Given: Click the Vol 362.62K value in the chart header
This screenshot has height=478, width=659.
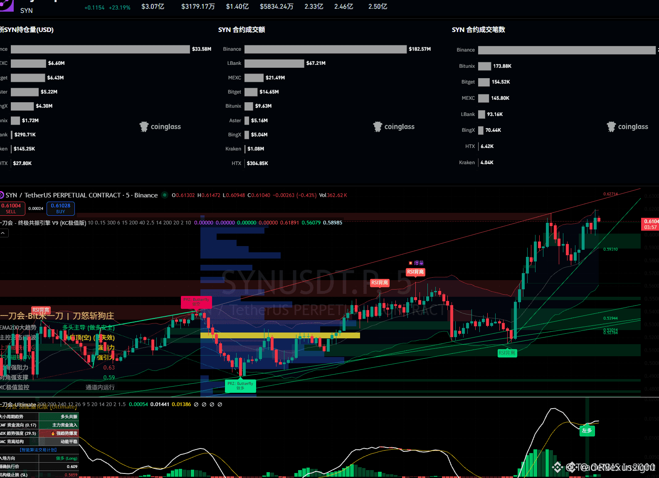Looking at the screenshot, I should (x=333, y=195).
